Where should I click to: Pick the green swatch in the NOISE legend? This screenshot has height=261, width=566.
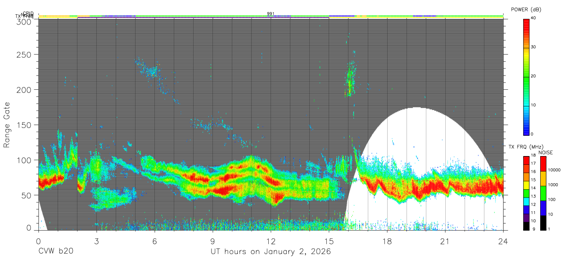(543, 193)
